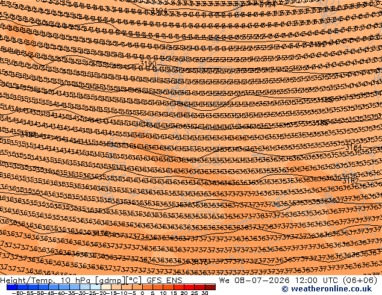
Task: Click the (06+06) forecast run label
Action: (360, 281)
